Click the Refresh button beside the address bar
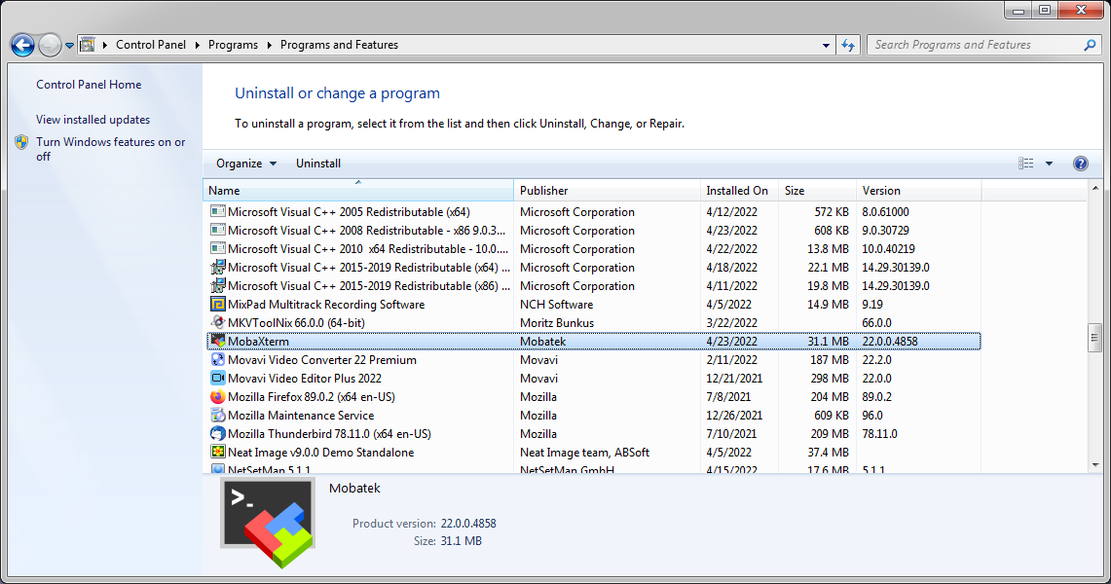Viewport: 1111px width, 584px height. (x=848, y=46)
